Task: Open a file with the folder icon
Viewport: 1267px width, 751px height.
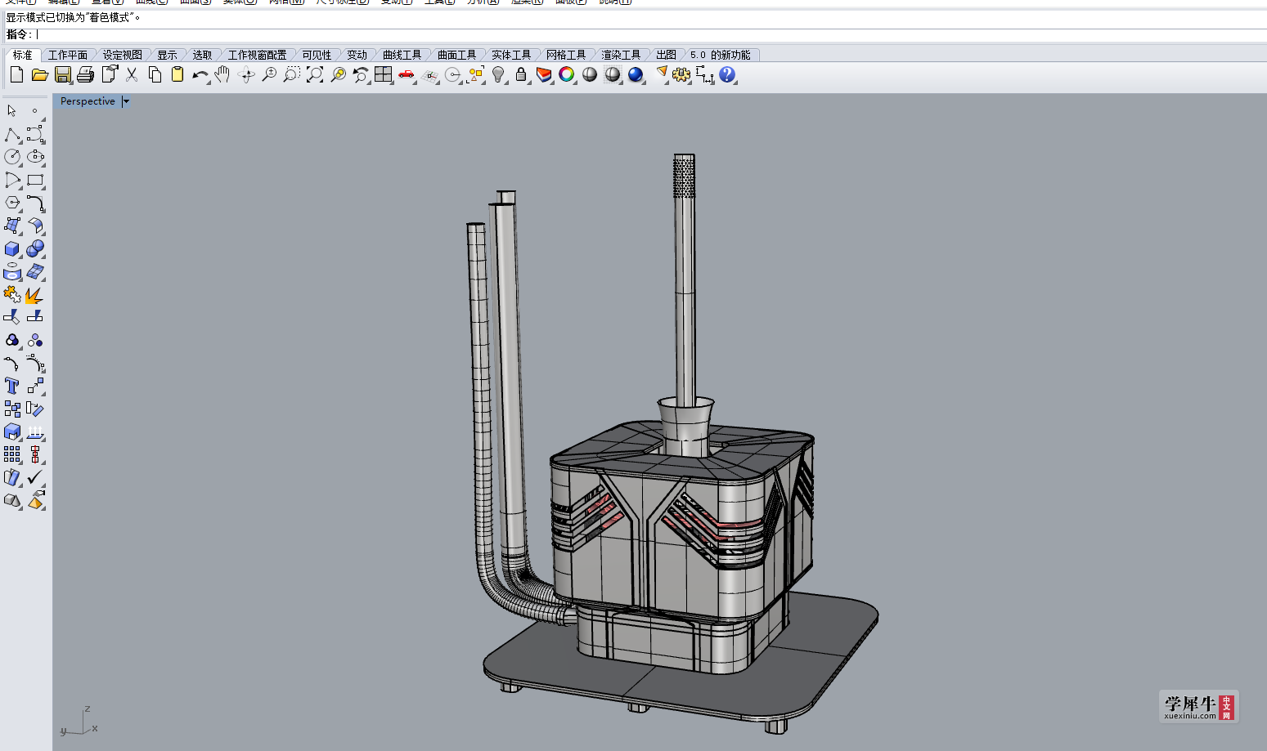Action: pyautogui.click(x=39, y=75)
